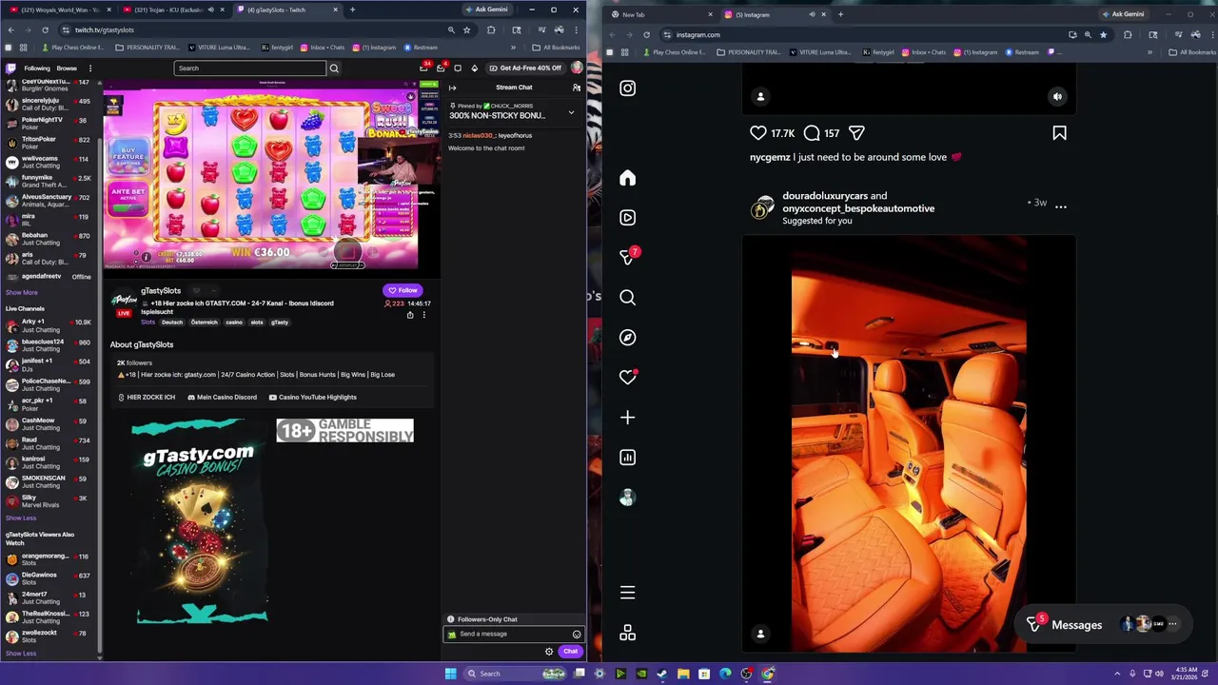
Task: Open Instagram profile avatar in sidebar
Action: pyautogui.click(x=627, y=498)
